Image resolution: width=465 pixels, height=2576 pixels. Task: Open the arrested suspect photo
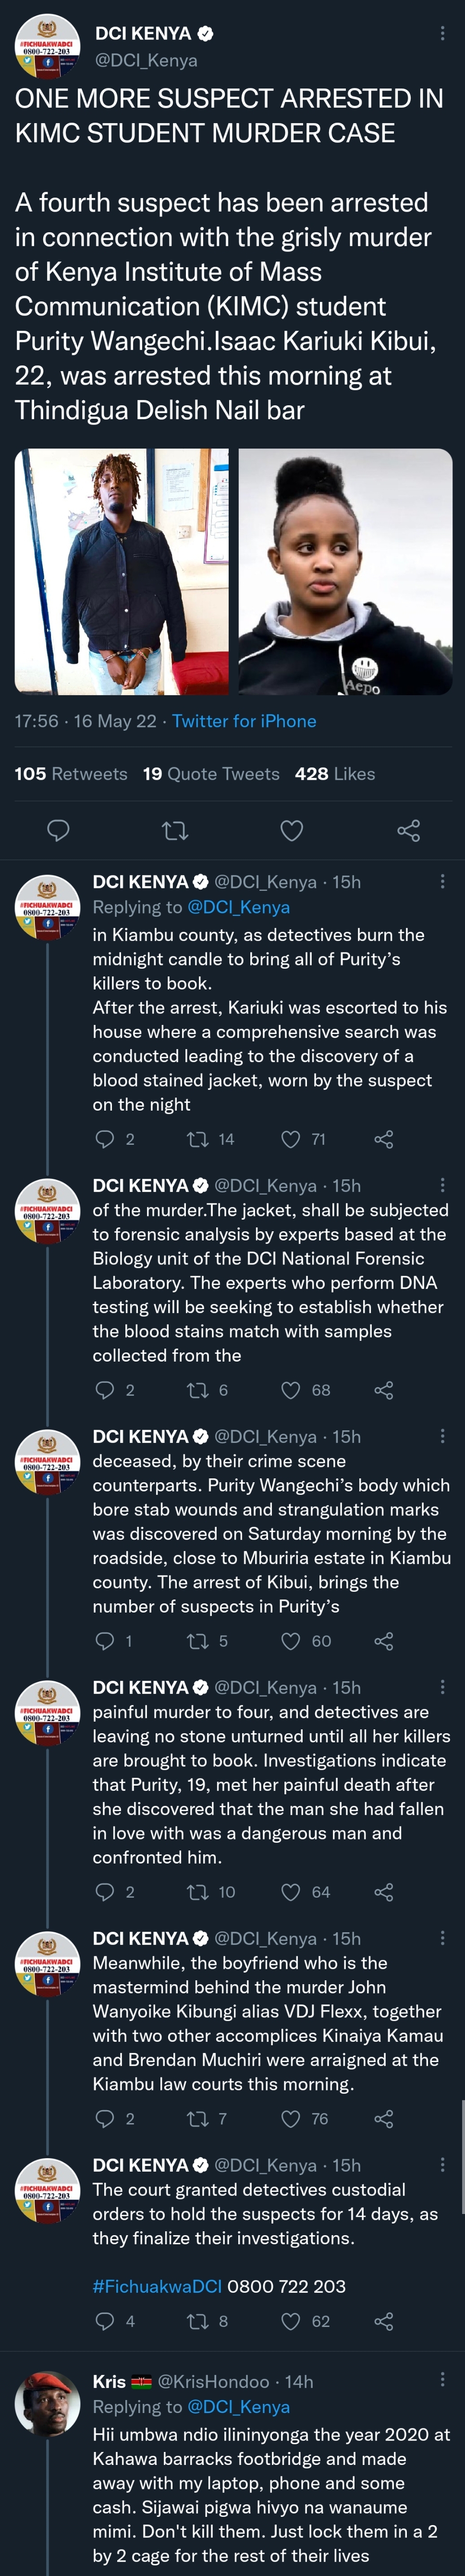point(122,571)
